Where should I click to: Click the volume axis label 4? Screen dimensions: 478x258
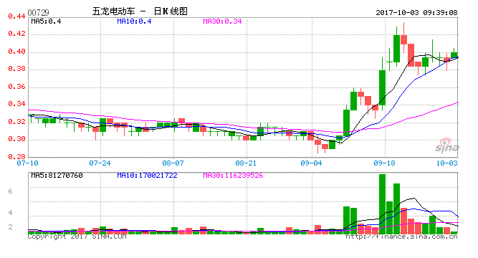pyautogui.click(x=10, y=212)
